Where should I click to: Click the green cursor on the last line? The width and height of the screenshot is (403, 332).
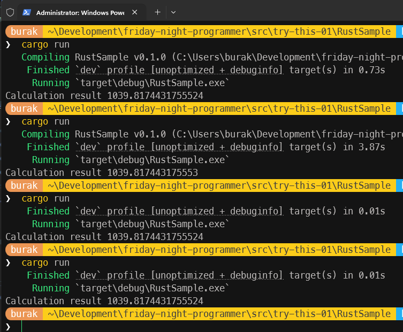coord(22,326)
